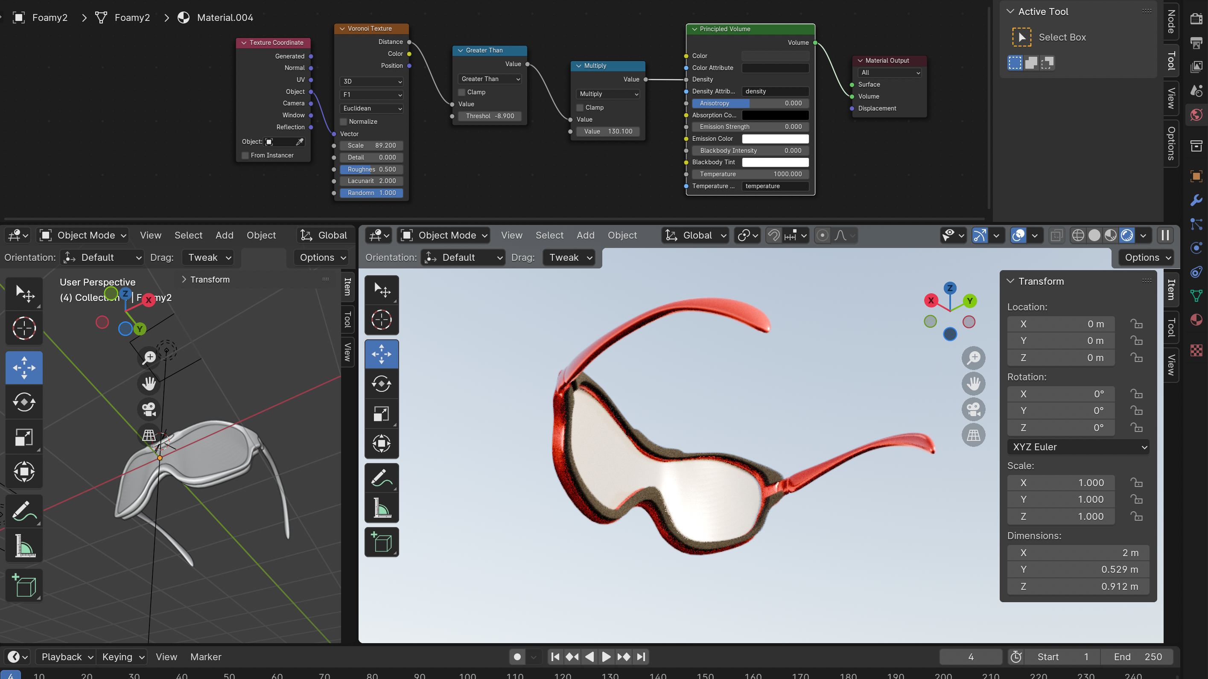Open Select menu in left viewport

pyautogui.click(x=188, y=236)
